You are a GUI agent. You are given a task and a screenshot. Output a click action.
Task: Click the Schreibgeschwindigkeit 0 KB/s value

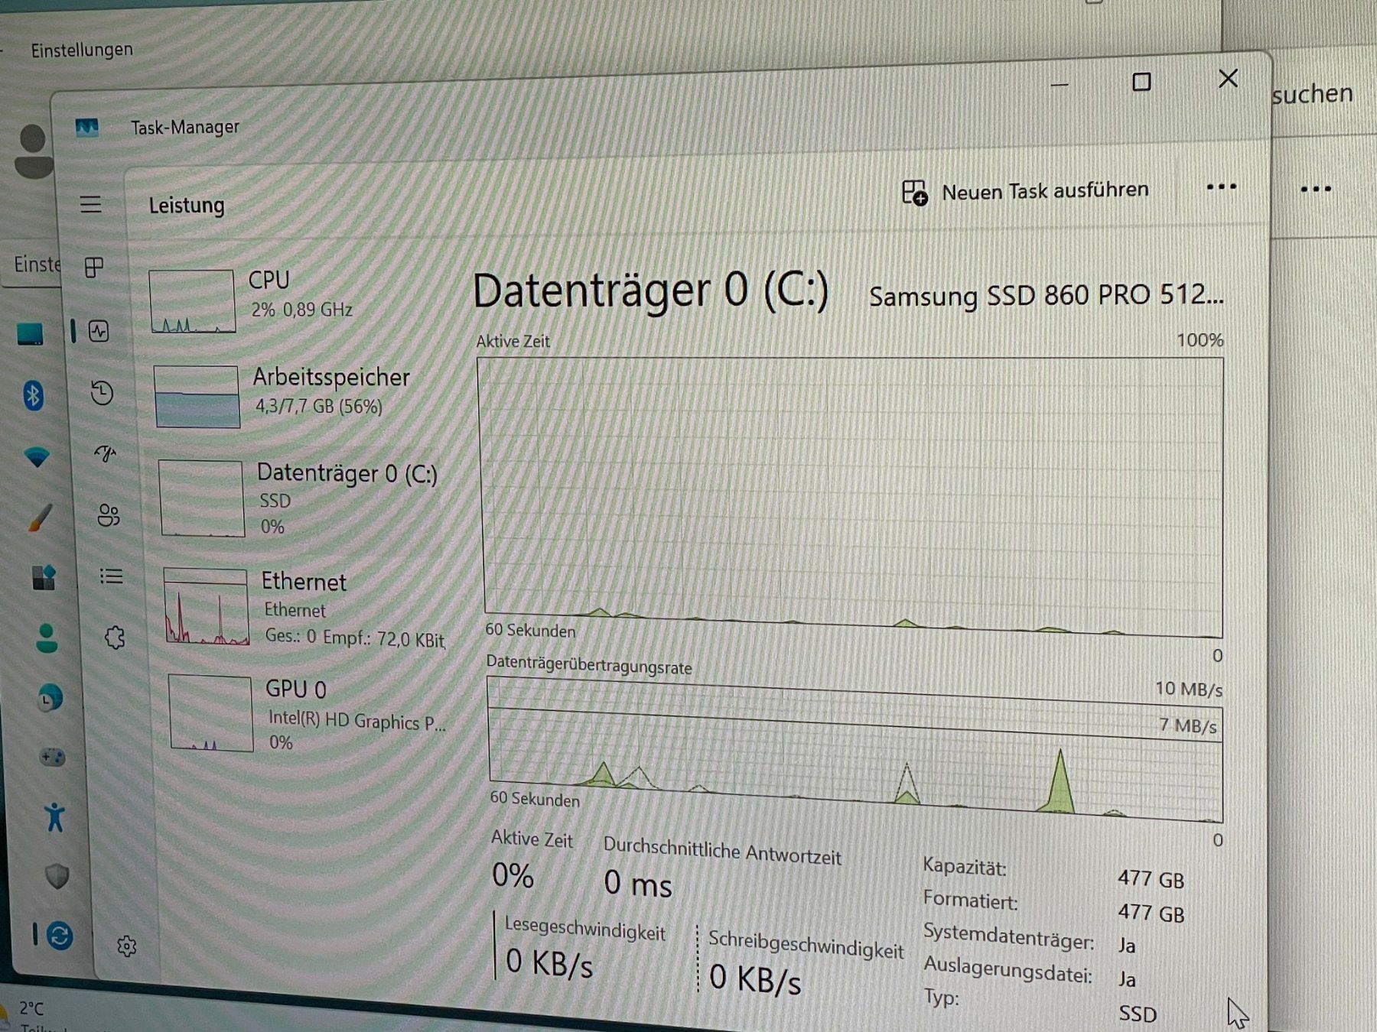click(x=755, y=978)
